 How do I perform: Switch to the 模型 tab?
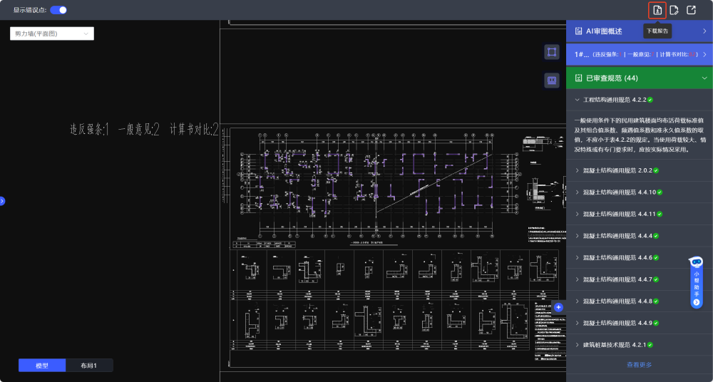(42, 366)
